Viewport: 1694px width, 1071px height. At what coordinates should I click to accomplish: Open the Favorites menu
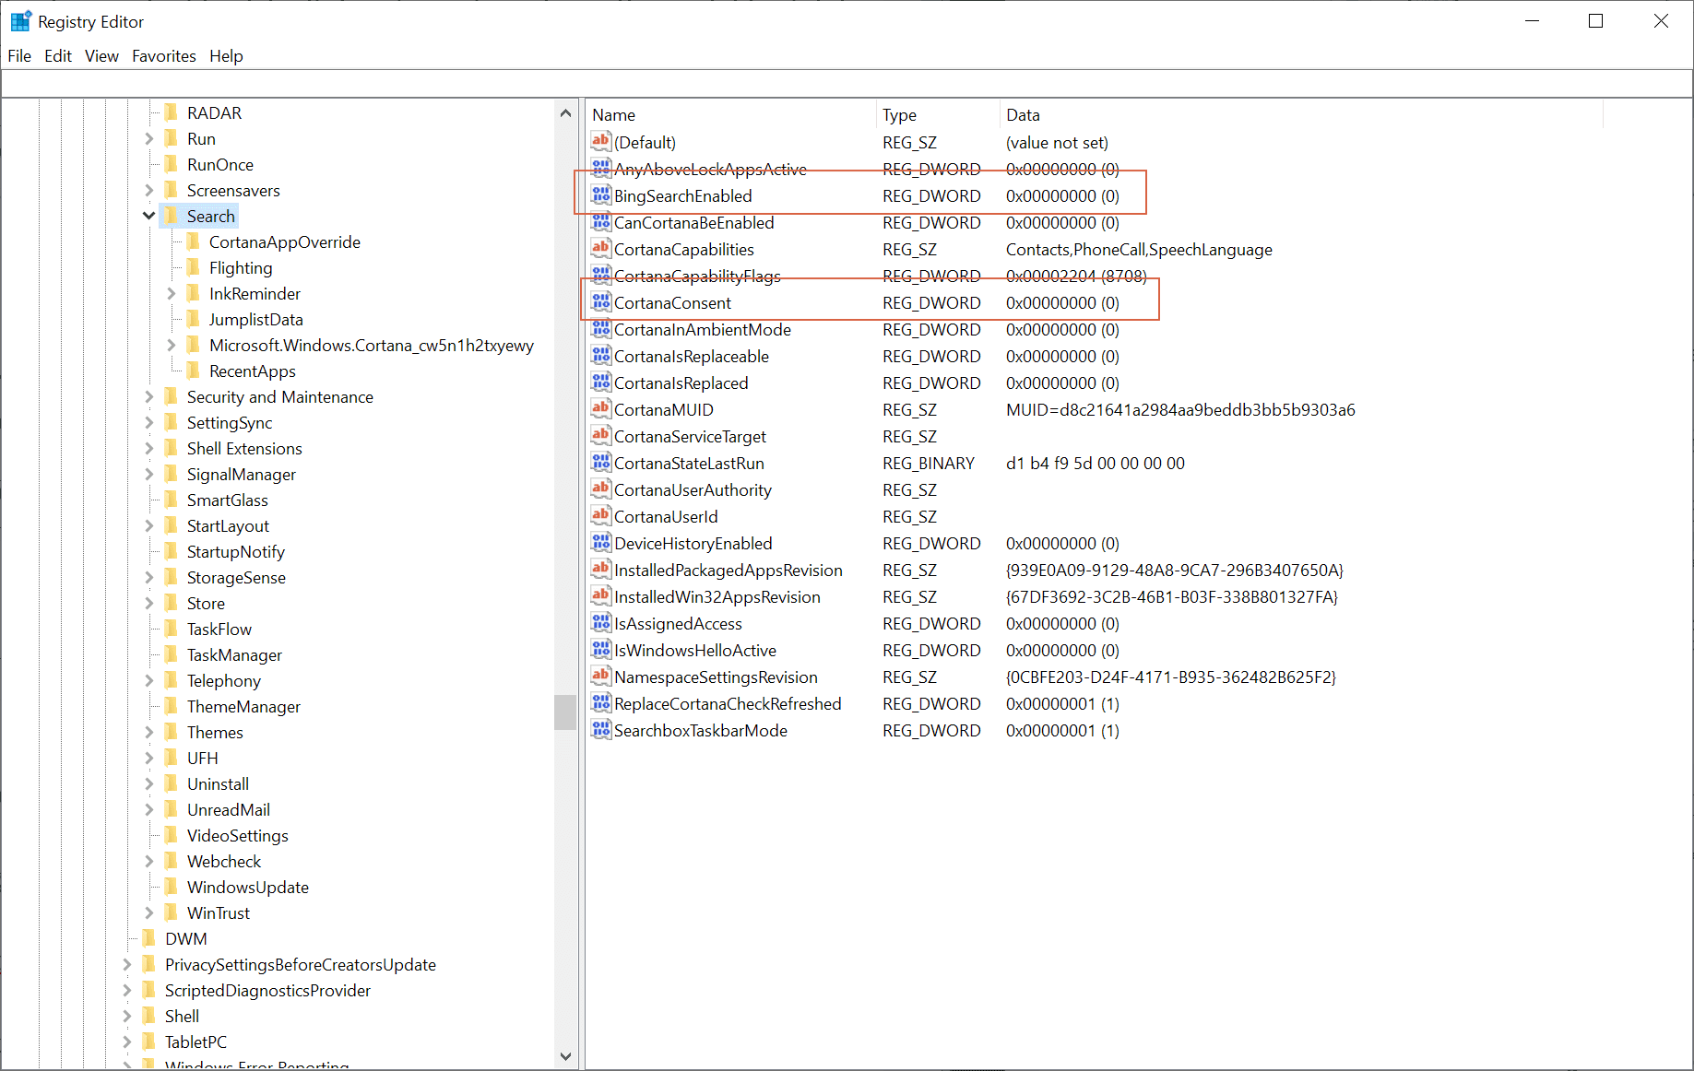tap(164, 56)
